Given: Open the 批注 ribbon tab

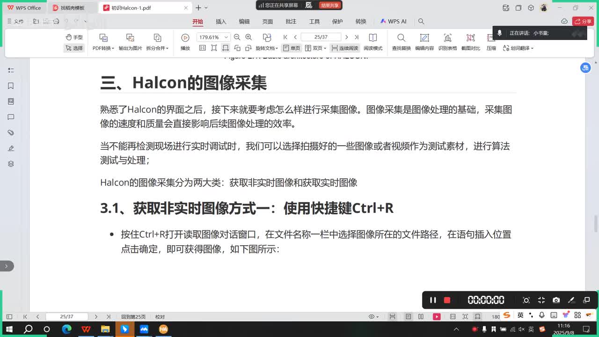Looking at the screenshot, I should [x=291, y=22].
